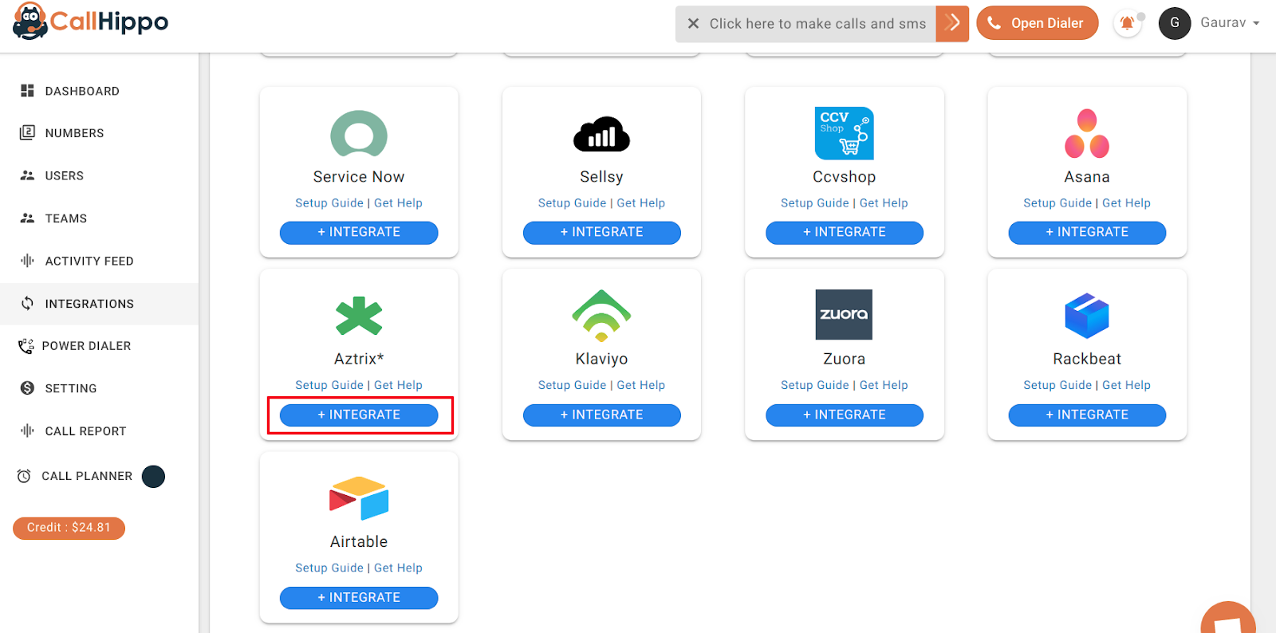Open the orange chat bubble widget
This screenshot has height=633, width=1276.
(1228, 618)
